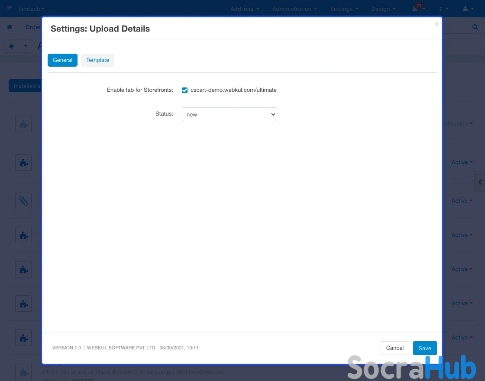
Task: Click the home icon in breadcrumb bar
Action: point(10,27)
